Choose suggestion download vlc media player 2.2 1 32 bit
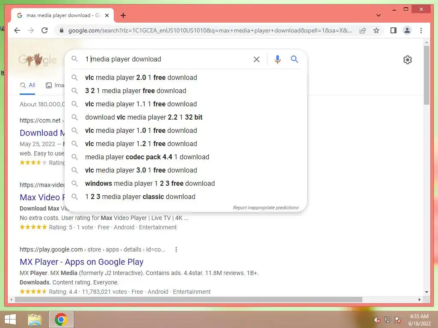This screenshot has height=328, width=438. 186,117
